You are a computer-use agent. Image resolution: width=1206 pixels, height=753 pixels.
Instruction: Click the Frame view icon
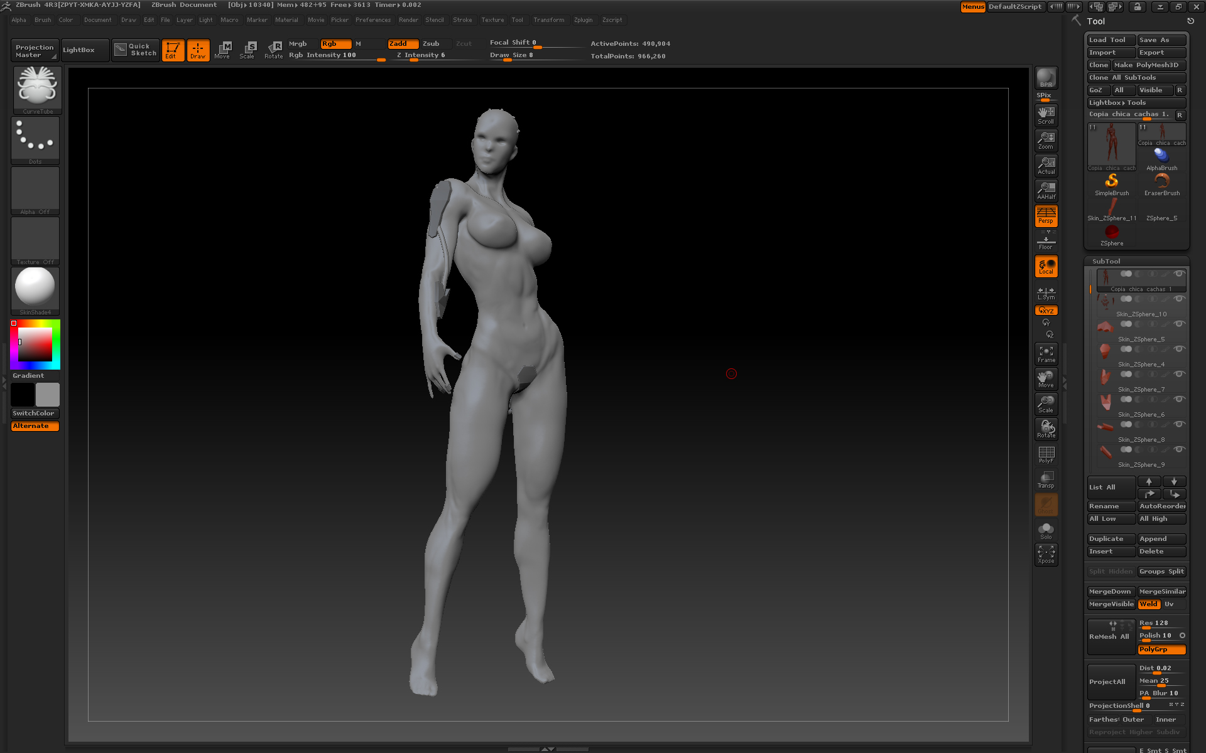(x=1046, y=354)
